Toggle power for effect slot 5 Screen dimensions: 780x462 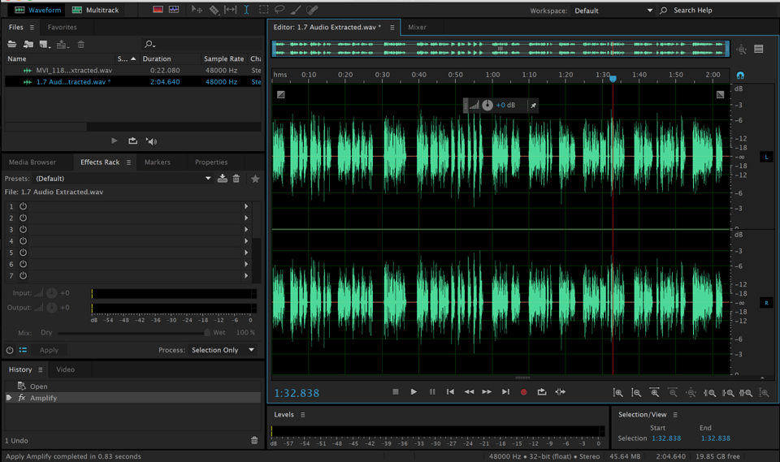point(23,253)
